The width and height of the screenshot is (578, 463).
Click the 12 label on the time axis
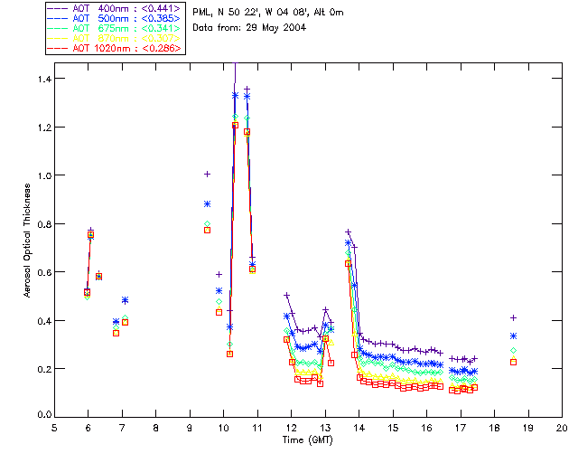pos(291,428)
